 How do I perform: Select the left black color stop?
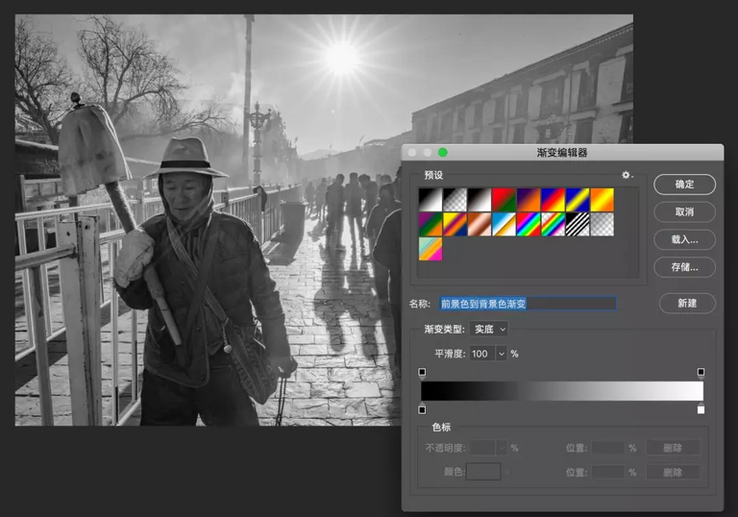point(422,410)
